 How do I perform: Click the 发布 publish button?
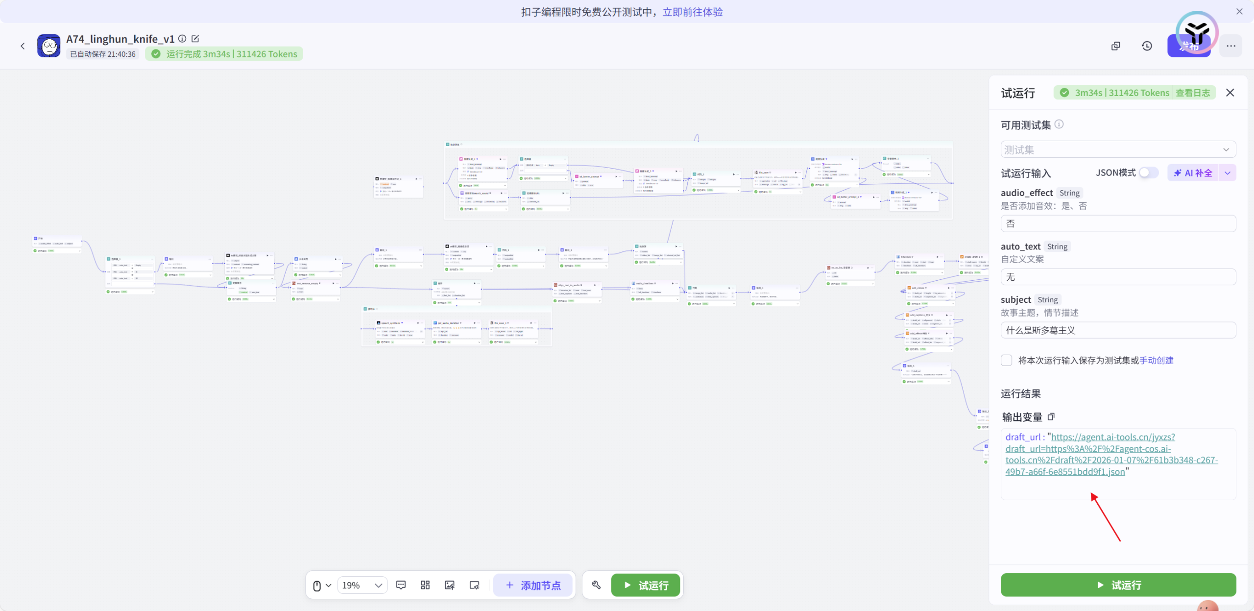click(x=1189, y=46)
